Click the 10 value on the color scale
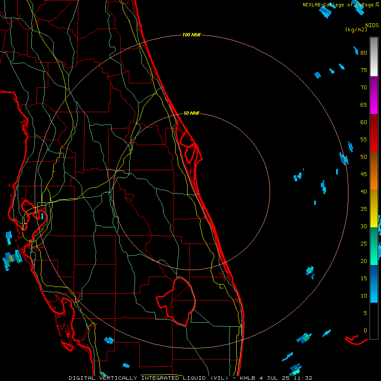 pos(364,296)
